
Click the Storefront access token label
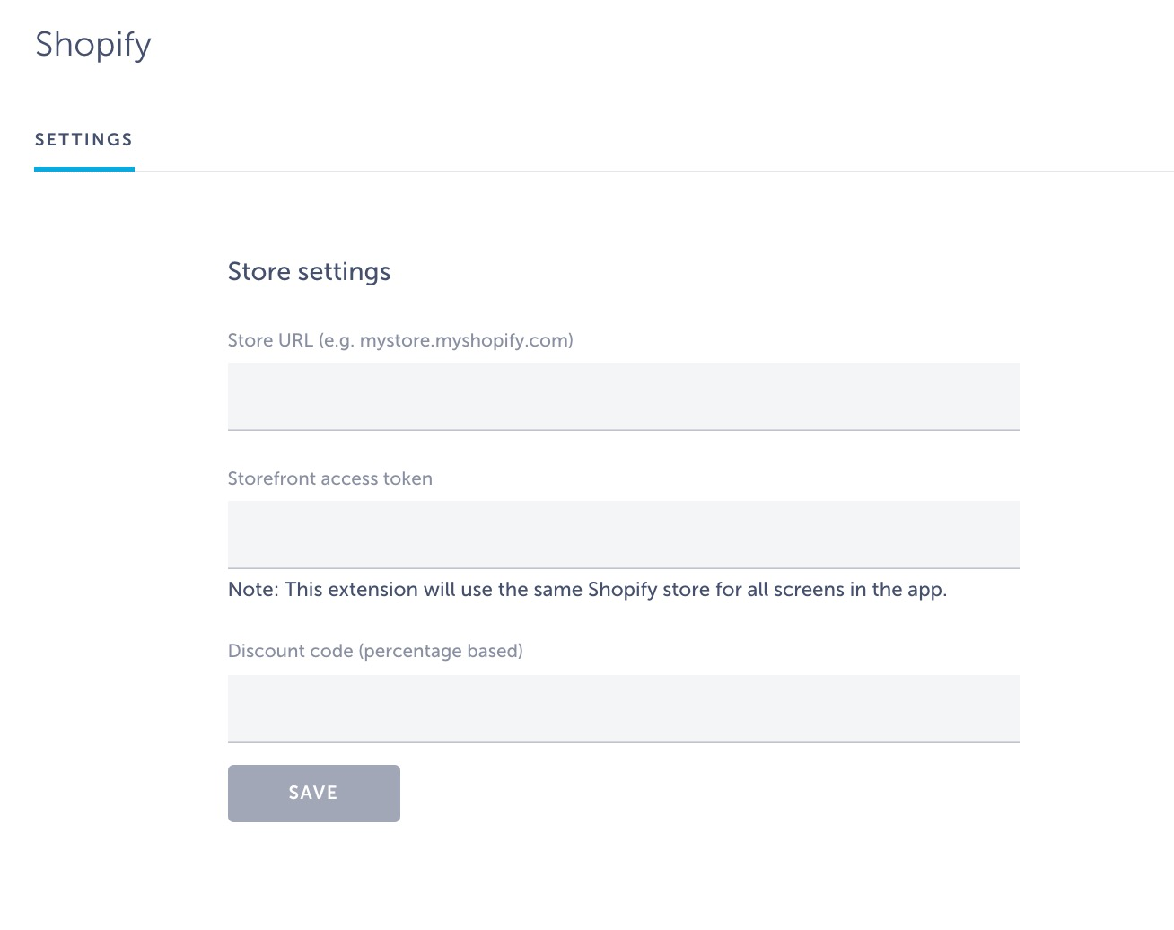(330, 478)
